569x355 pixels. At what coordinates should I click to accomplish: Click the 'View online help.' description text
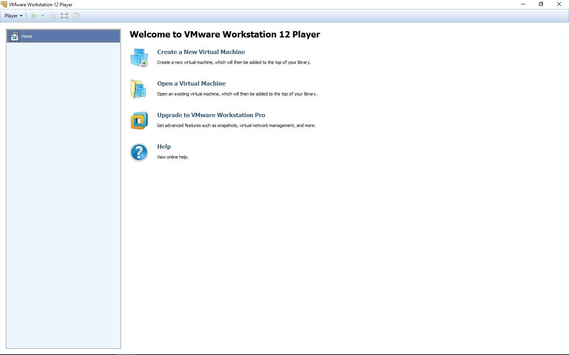click(173, 157)
